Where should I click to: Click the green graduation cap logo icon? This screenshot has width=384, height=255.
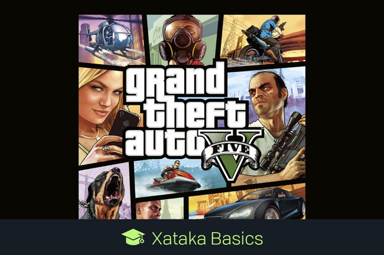[133, 237]
